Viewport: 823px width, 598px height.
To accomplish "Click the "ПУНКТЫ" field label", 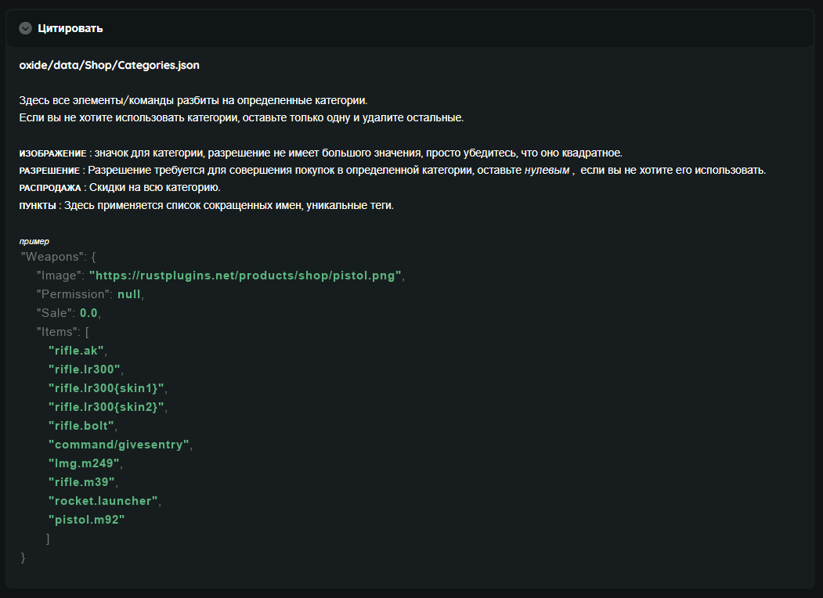I will (38, 207).
